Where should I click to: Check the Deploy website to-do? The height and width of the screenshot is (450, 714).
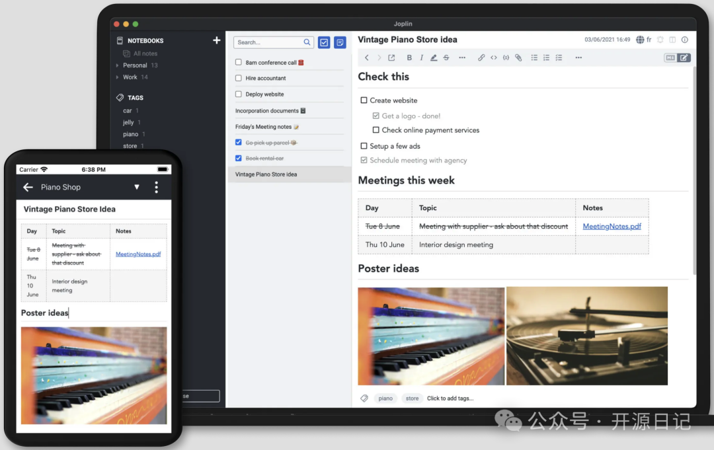[x=238, y=94]
